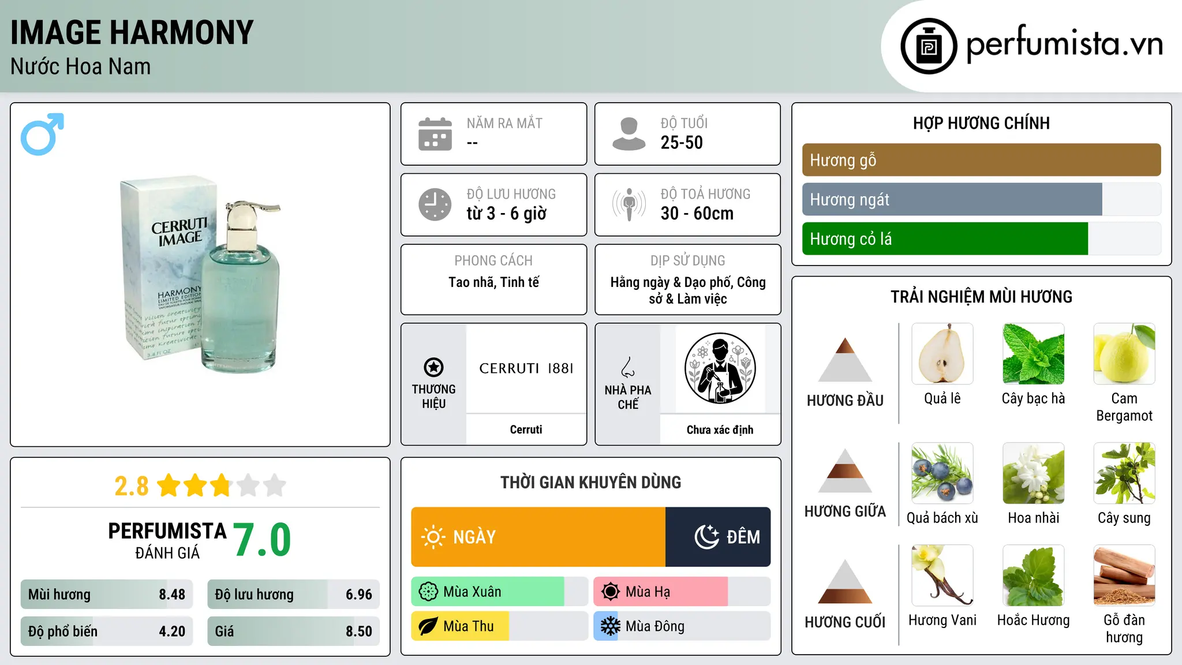Screen dimensions: 1182x665
Task: Click the 25-50 age range value
Action: [682, 143]
